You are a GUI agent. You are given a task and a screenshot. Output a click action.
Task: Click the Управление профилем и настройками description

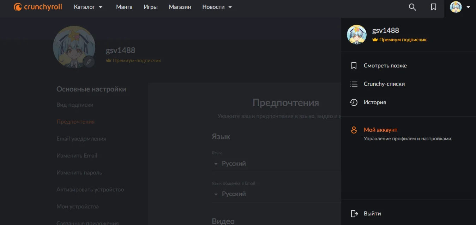click(408, 139)
